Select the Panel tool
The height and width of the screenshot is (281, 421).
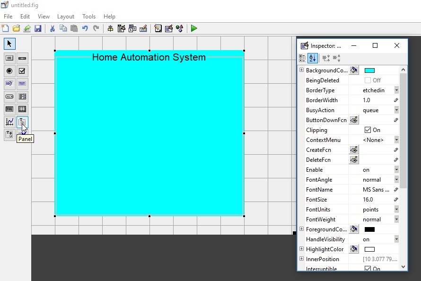pos(22,122)
